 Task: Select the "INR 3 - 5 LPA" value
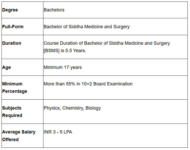58,132
